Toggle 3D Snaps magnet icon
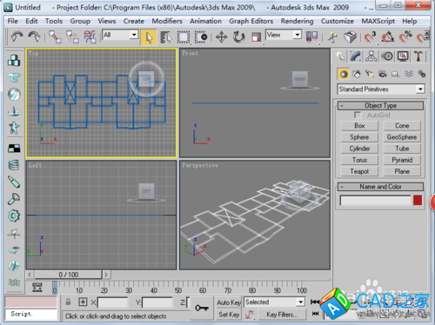This screenshot has width=435, height=325. [370, 37]
